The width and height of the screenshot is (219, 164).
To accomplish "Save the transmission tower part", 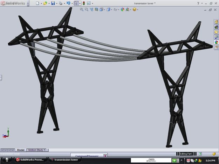I will (x=53, y=3).
